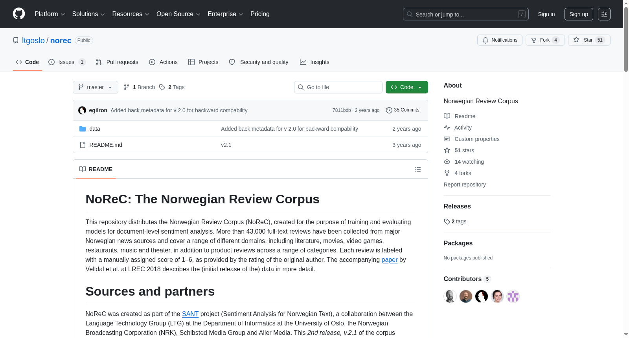Open the GitHub homepage logo
Viewport: 629px width, 338px height.
point(19,14)
